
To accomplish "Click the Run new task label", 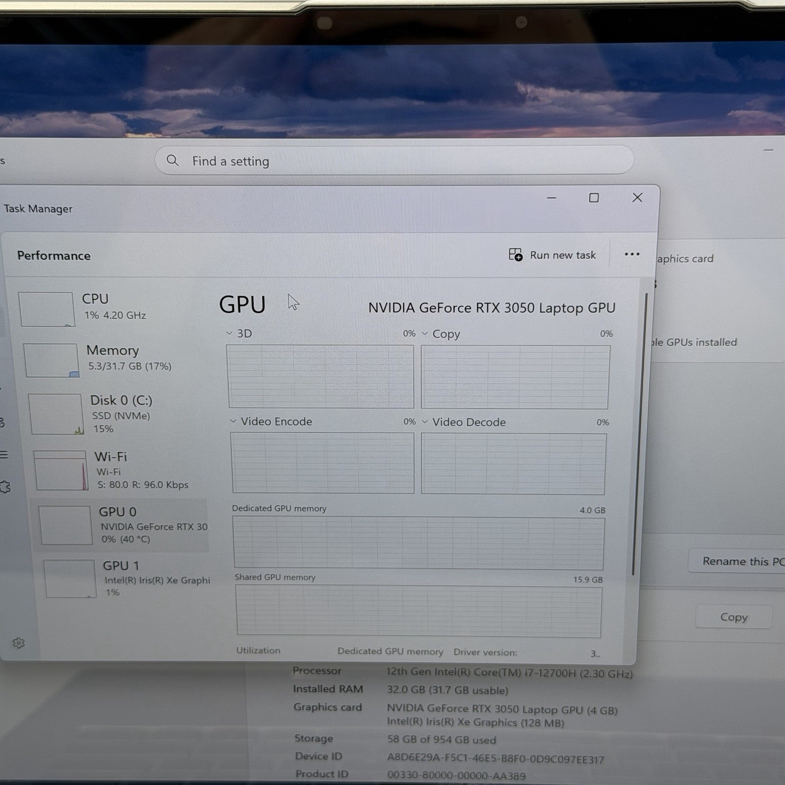I will tap(563, 255).
